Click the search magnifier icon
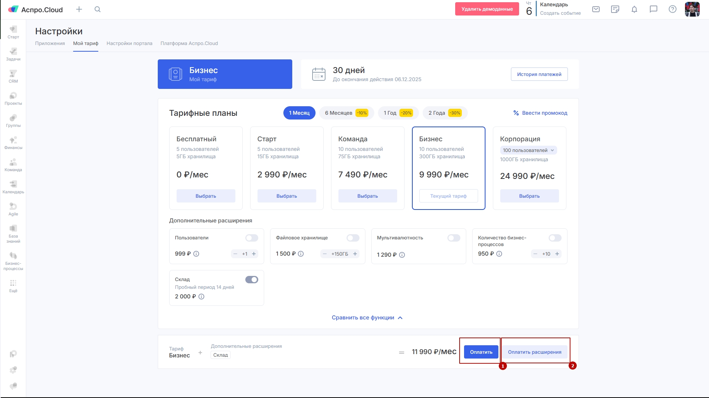The width and height of the screenshot is (709, 398). pyautogui.click(x=98, y=10)
